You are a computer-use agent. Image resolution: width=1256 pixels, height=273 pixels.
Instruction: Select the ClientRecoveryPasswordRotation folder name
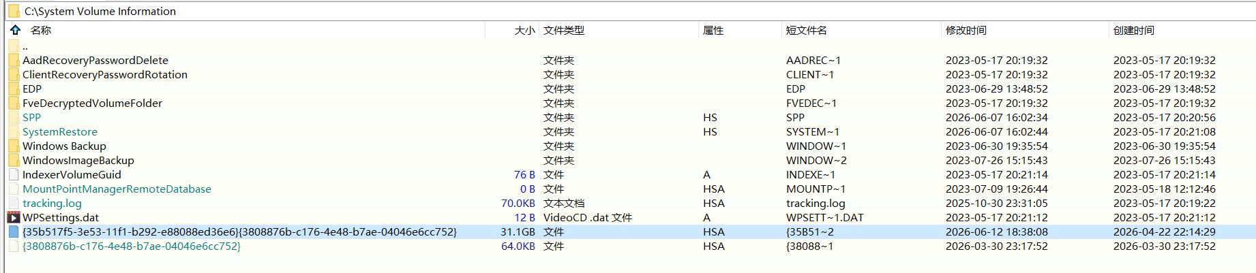click(x=105, y=74)
